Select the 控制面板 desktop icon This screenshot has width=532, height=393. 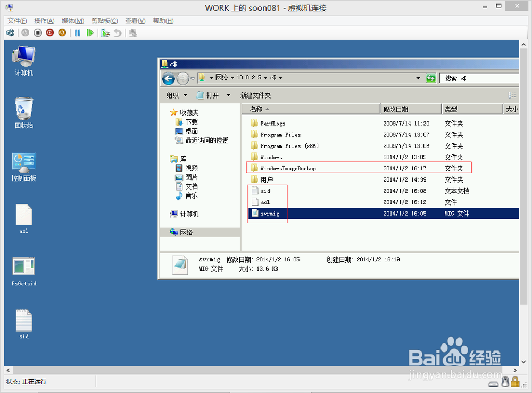pyautogui.click(x=24, y=167)
